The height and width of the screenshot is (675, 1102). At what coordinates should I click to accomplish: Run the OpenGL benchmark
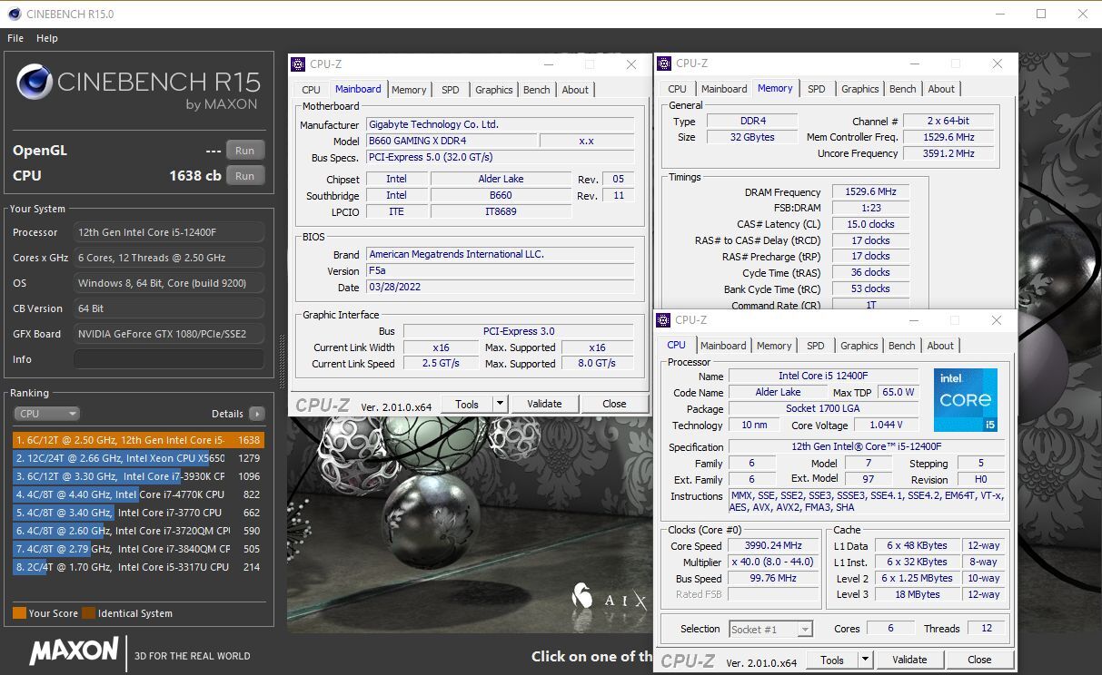[244, 151]
